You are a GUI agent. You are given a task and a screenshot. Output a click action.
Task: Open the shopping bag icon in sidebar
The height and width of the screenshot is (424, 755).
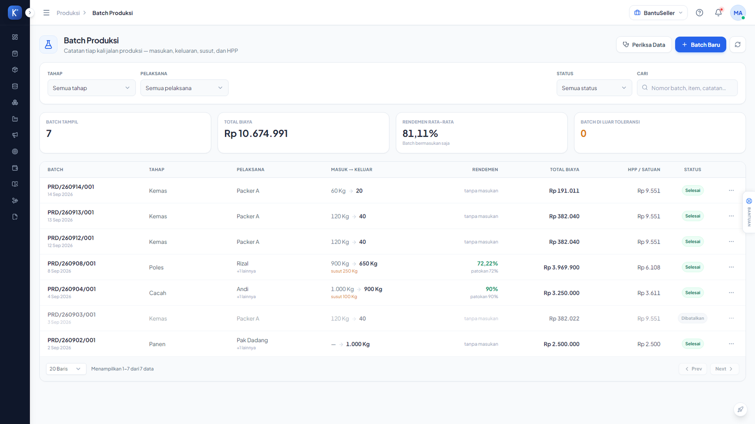pos(15,54)
